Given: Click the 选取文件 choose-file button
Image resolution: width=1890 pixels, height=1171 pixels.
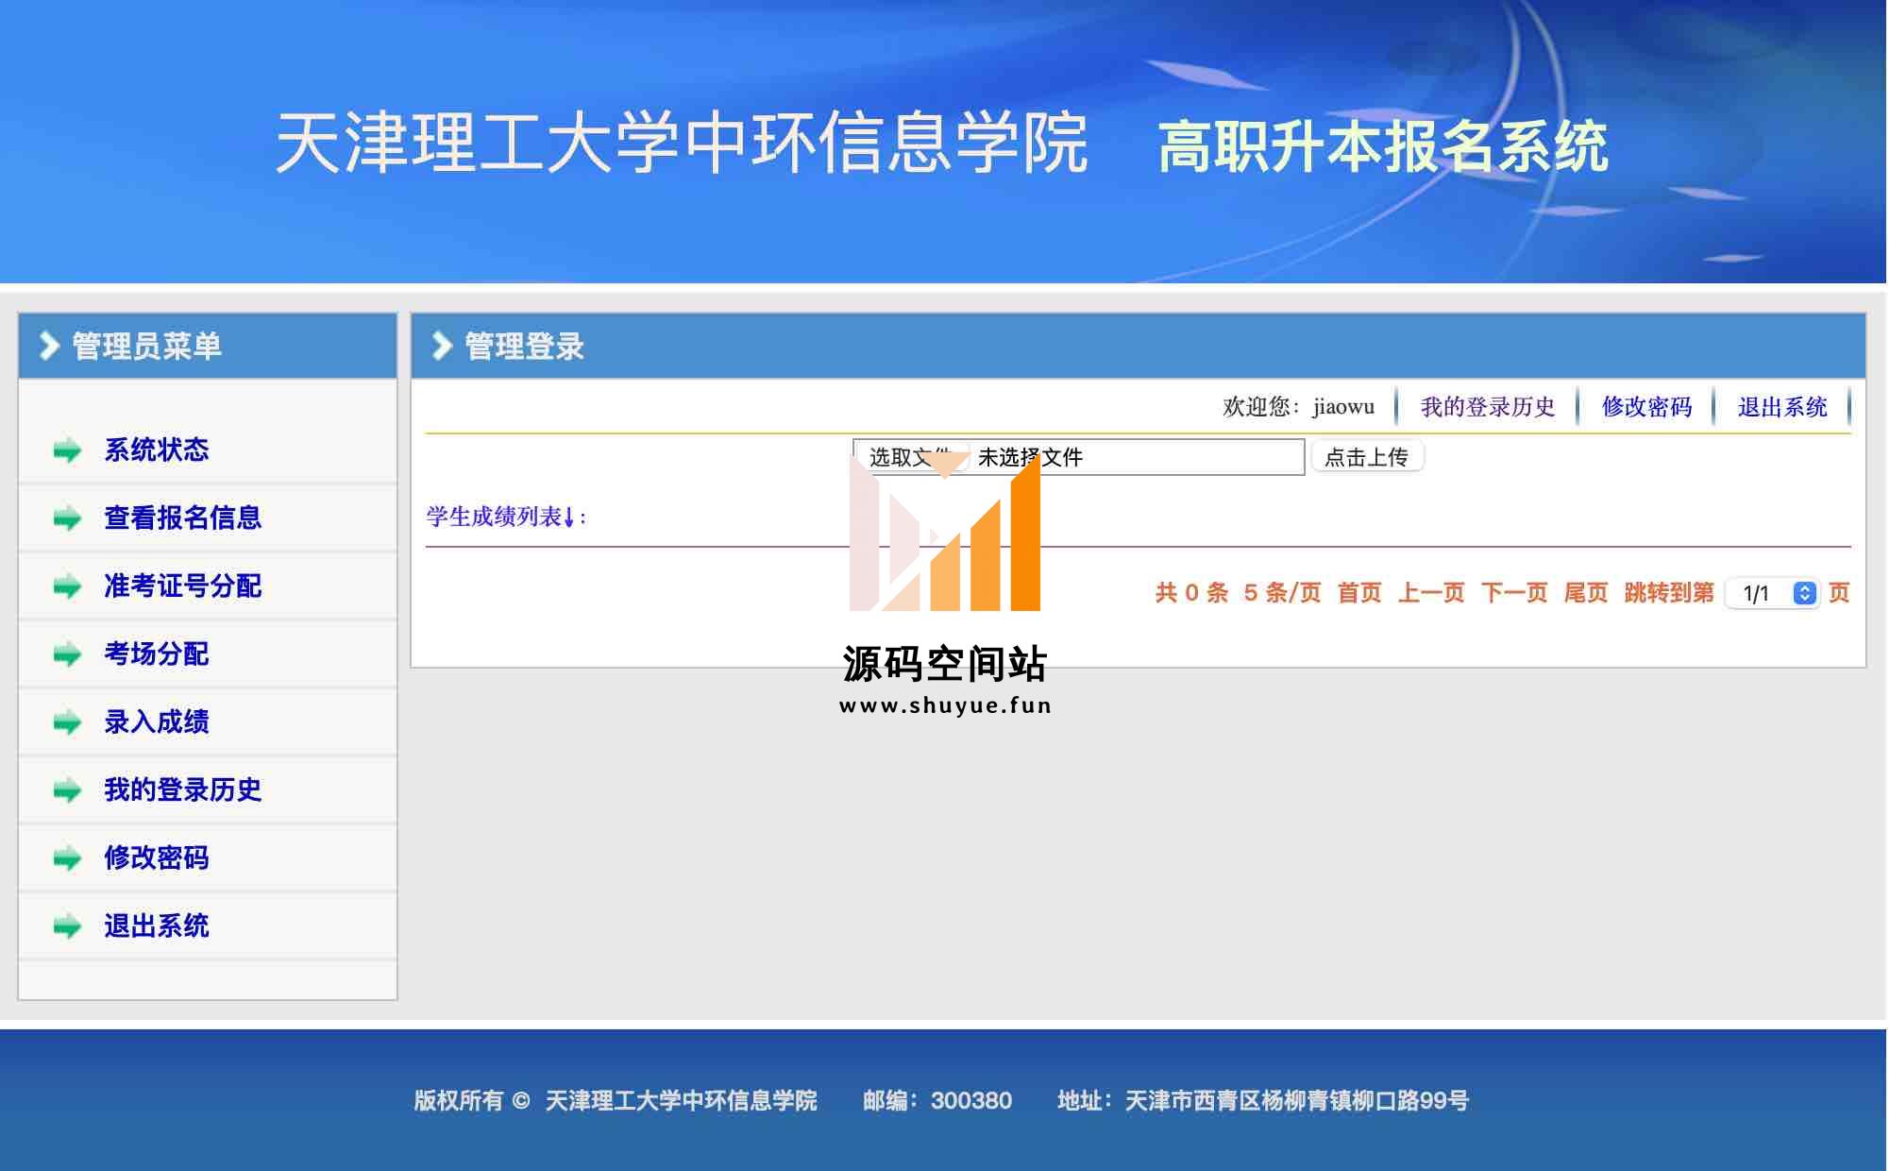Looking at the screenshot, I should point(911,457).
